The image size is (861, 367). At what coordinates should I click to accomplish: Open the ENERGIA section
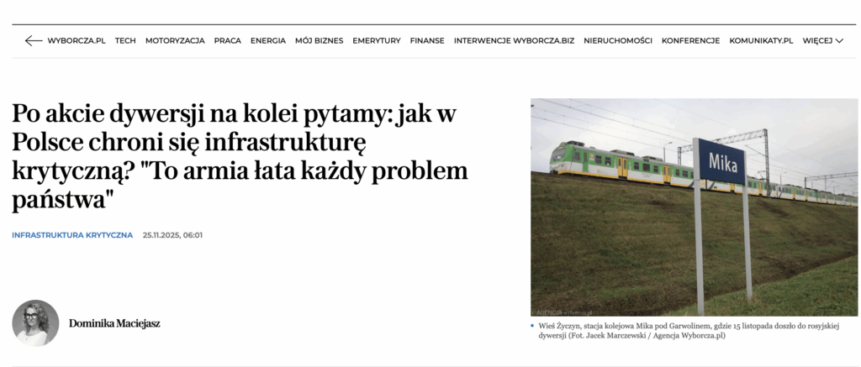[268, 40]
